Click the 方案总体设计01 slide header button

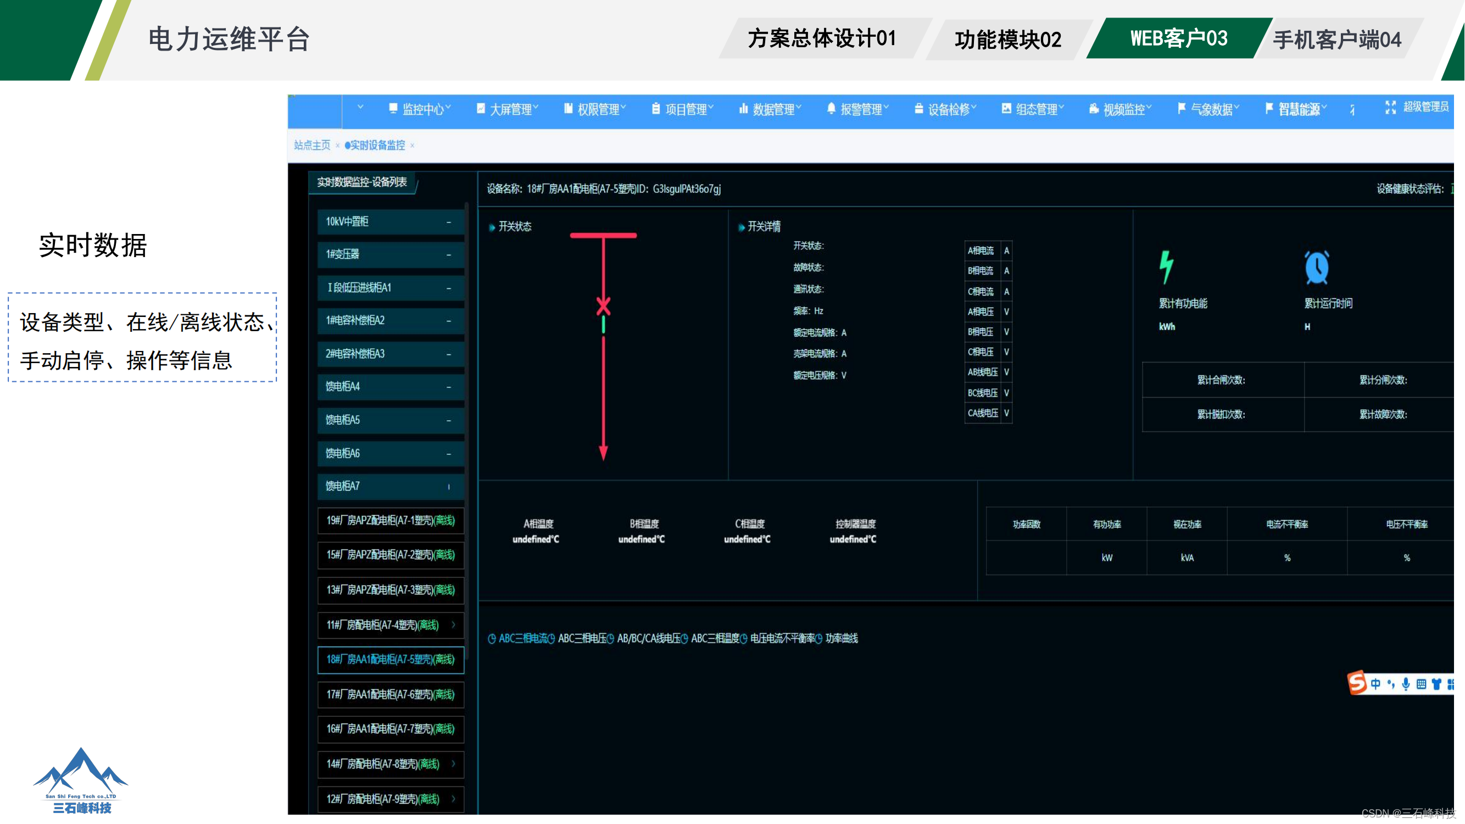[x=822, y=38]
